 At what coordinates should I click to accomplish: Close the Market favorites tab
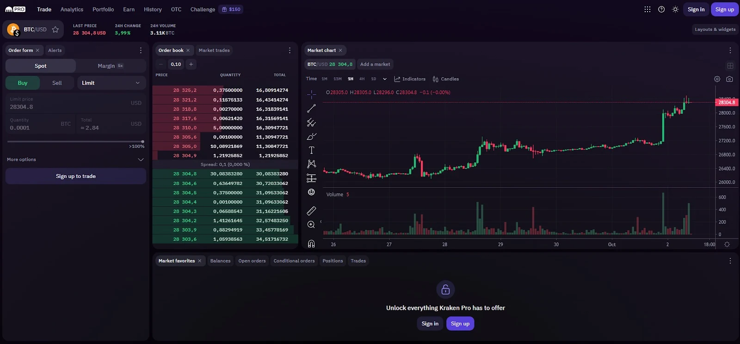[x=200, y=261]
